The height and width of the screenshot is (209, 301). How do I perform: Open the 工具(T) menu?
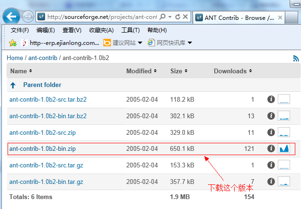(x=130, y=30)
